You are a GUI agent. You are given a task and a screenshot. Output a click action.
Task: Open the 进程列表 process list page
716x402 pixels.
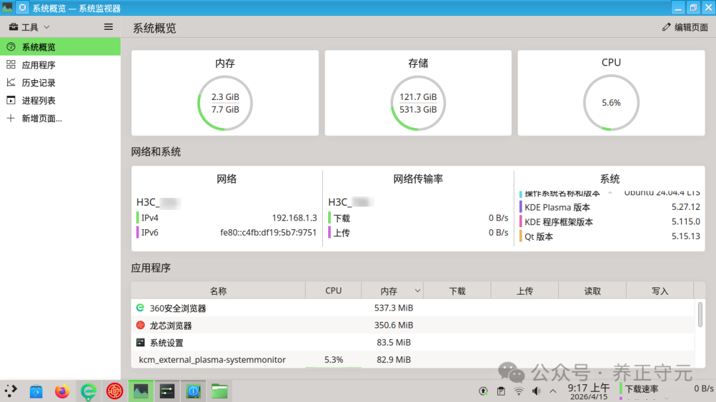[x=60, y=101]
